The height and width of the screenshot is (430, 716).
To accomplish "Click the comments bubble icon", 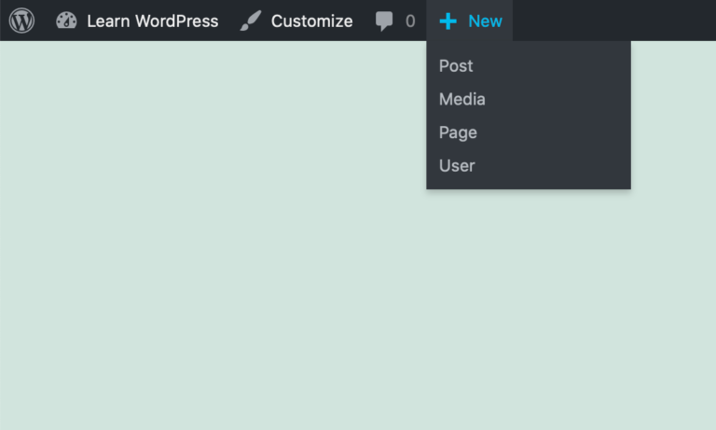I will 383,21.
